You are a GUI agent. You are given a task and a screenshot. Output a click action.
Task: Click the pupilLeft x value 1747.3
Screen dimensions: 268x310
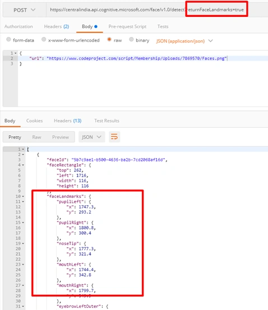point(86,207)
